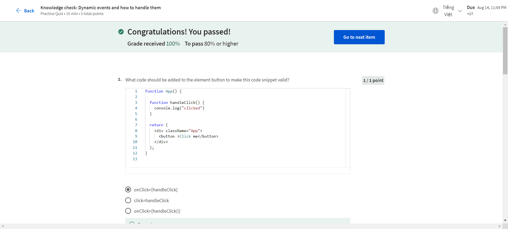This screenshot has height=229, width=508.
Task: Expand the language chevron arrow
Action: 460,11
